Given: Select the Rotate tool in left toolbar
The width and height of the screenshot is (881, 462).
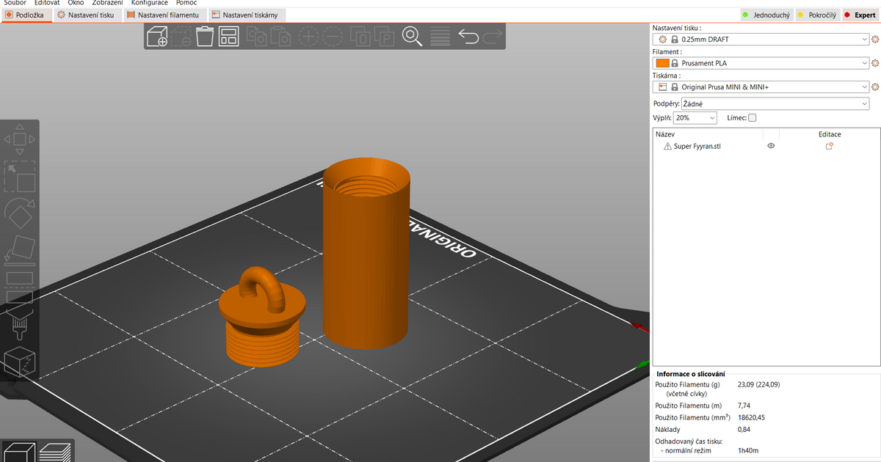Looking at the screenshot, I should [x=20, y=213].
